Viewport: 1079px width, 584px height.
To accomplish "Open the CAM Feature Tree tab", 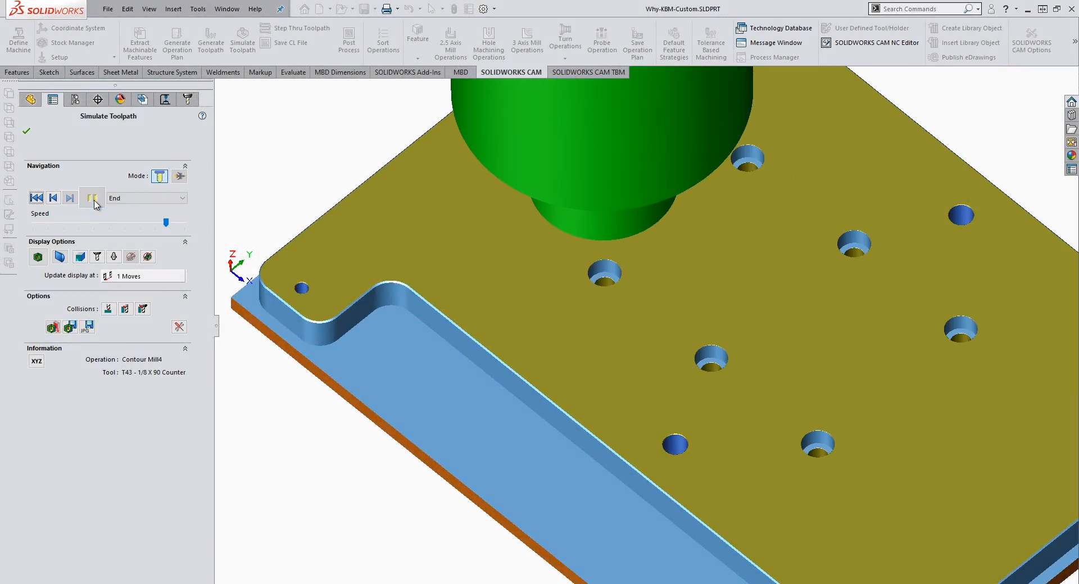I will click(143, 99).
